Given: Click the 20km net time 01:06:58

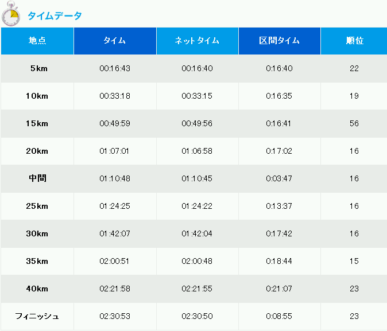Looking at the screenshot, I should [197, 151].
